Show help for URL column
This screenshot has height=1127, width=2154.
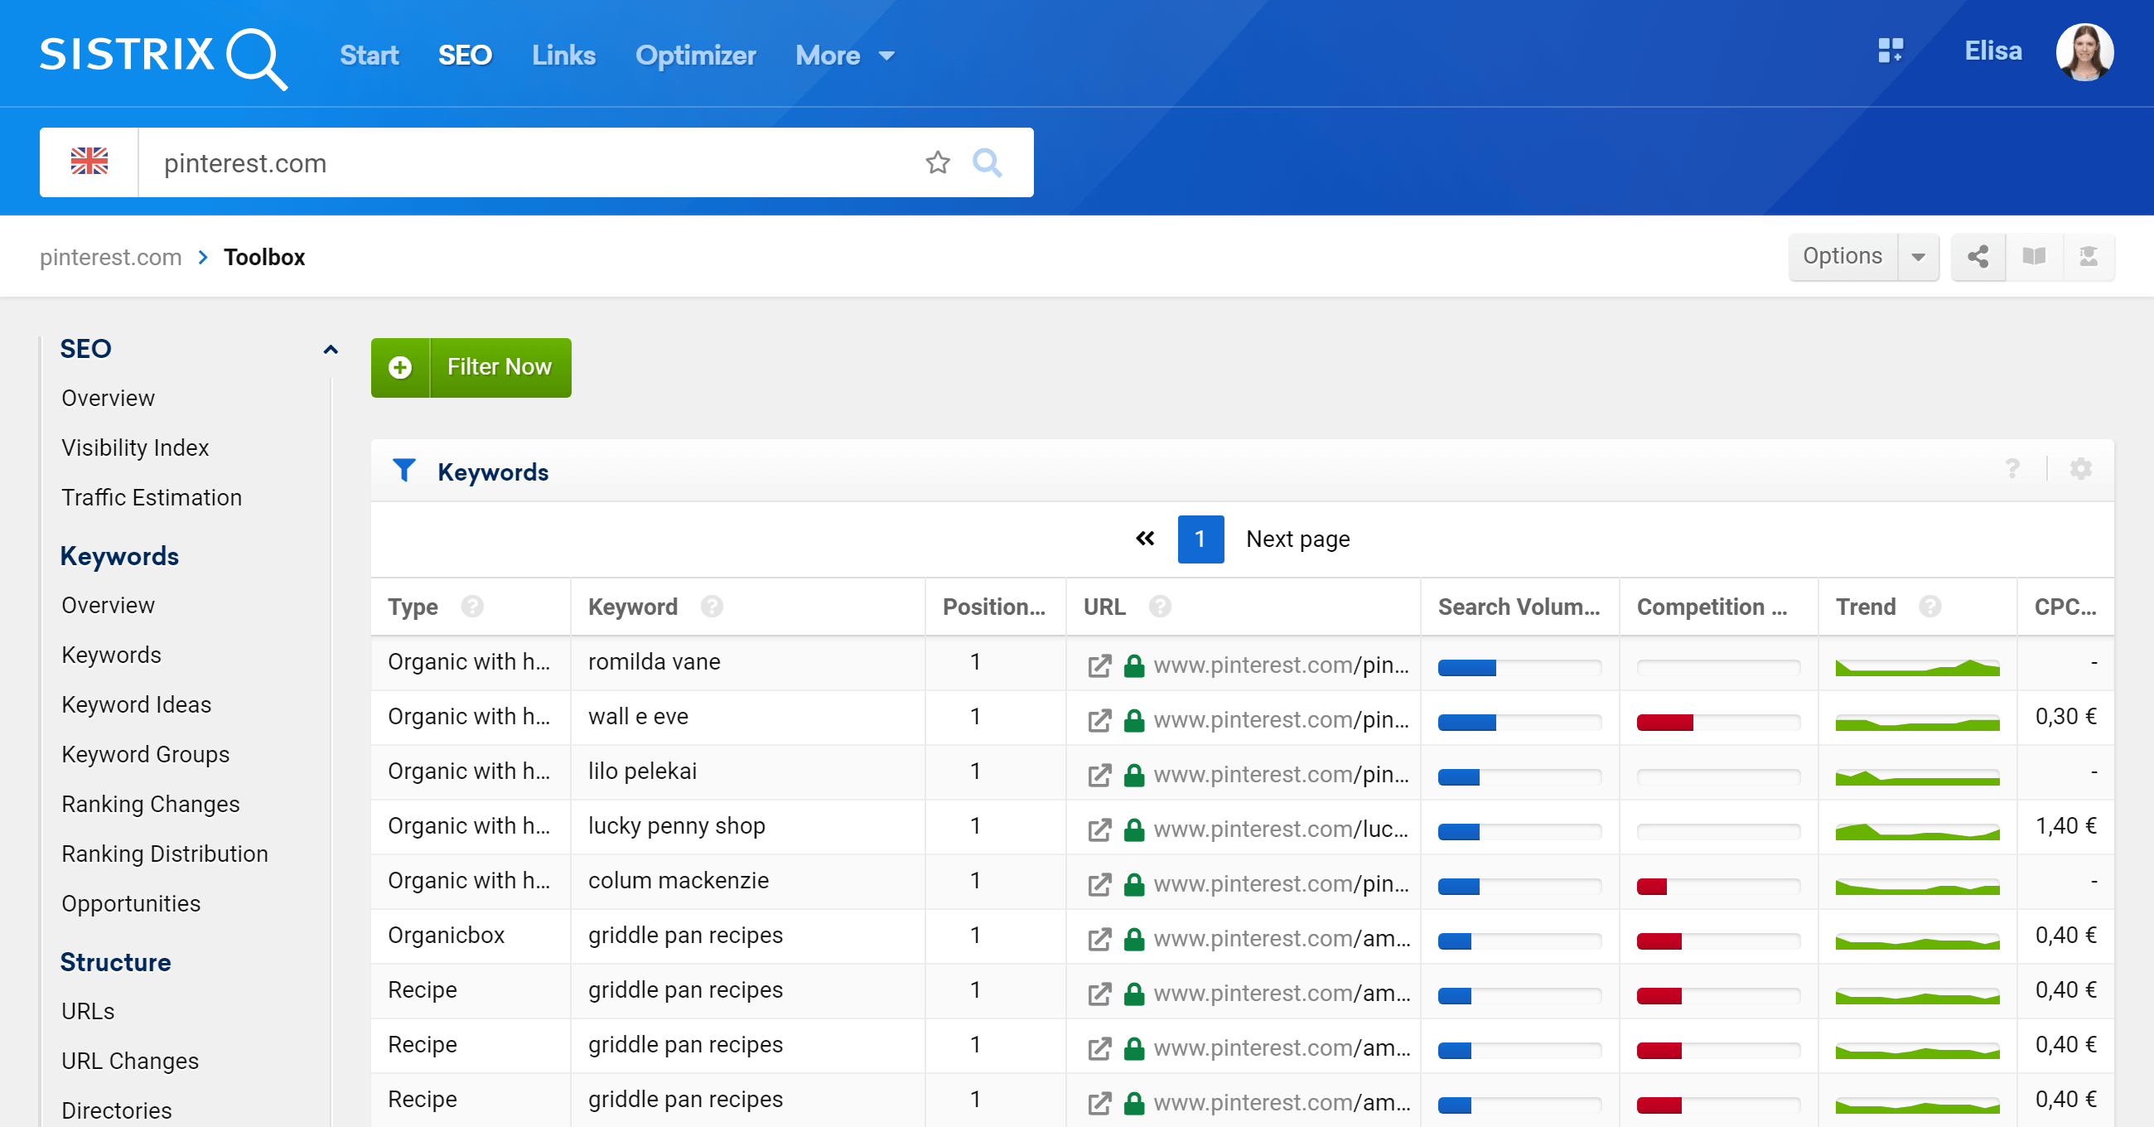[1160, 606]
